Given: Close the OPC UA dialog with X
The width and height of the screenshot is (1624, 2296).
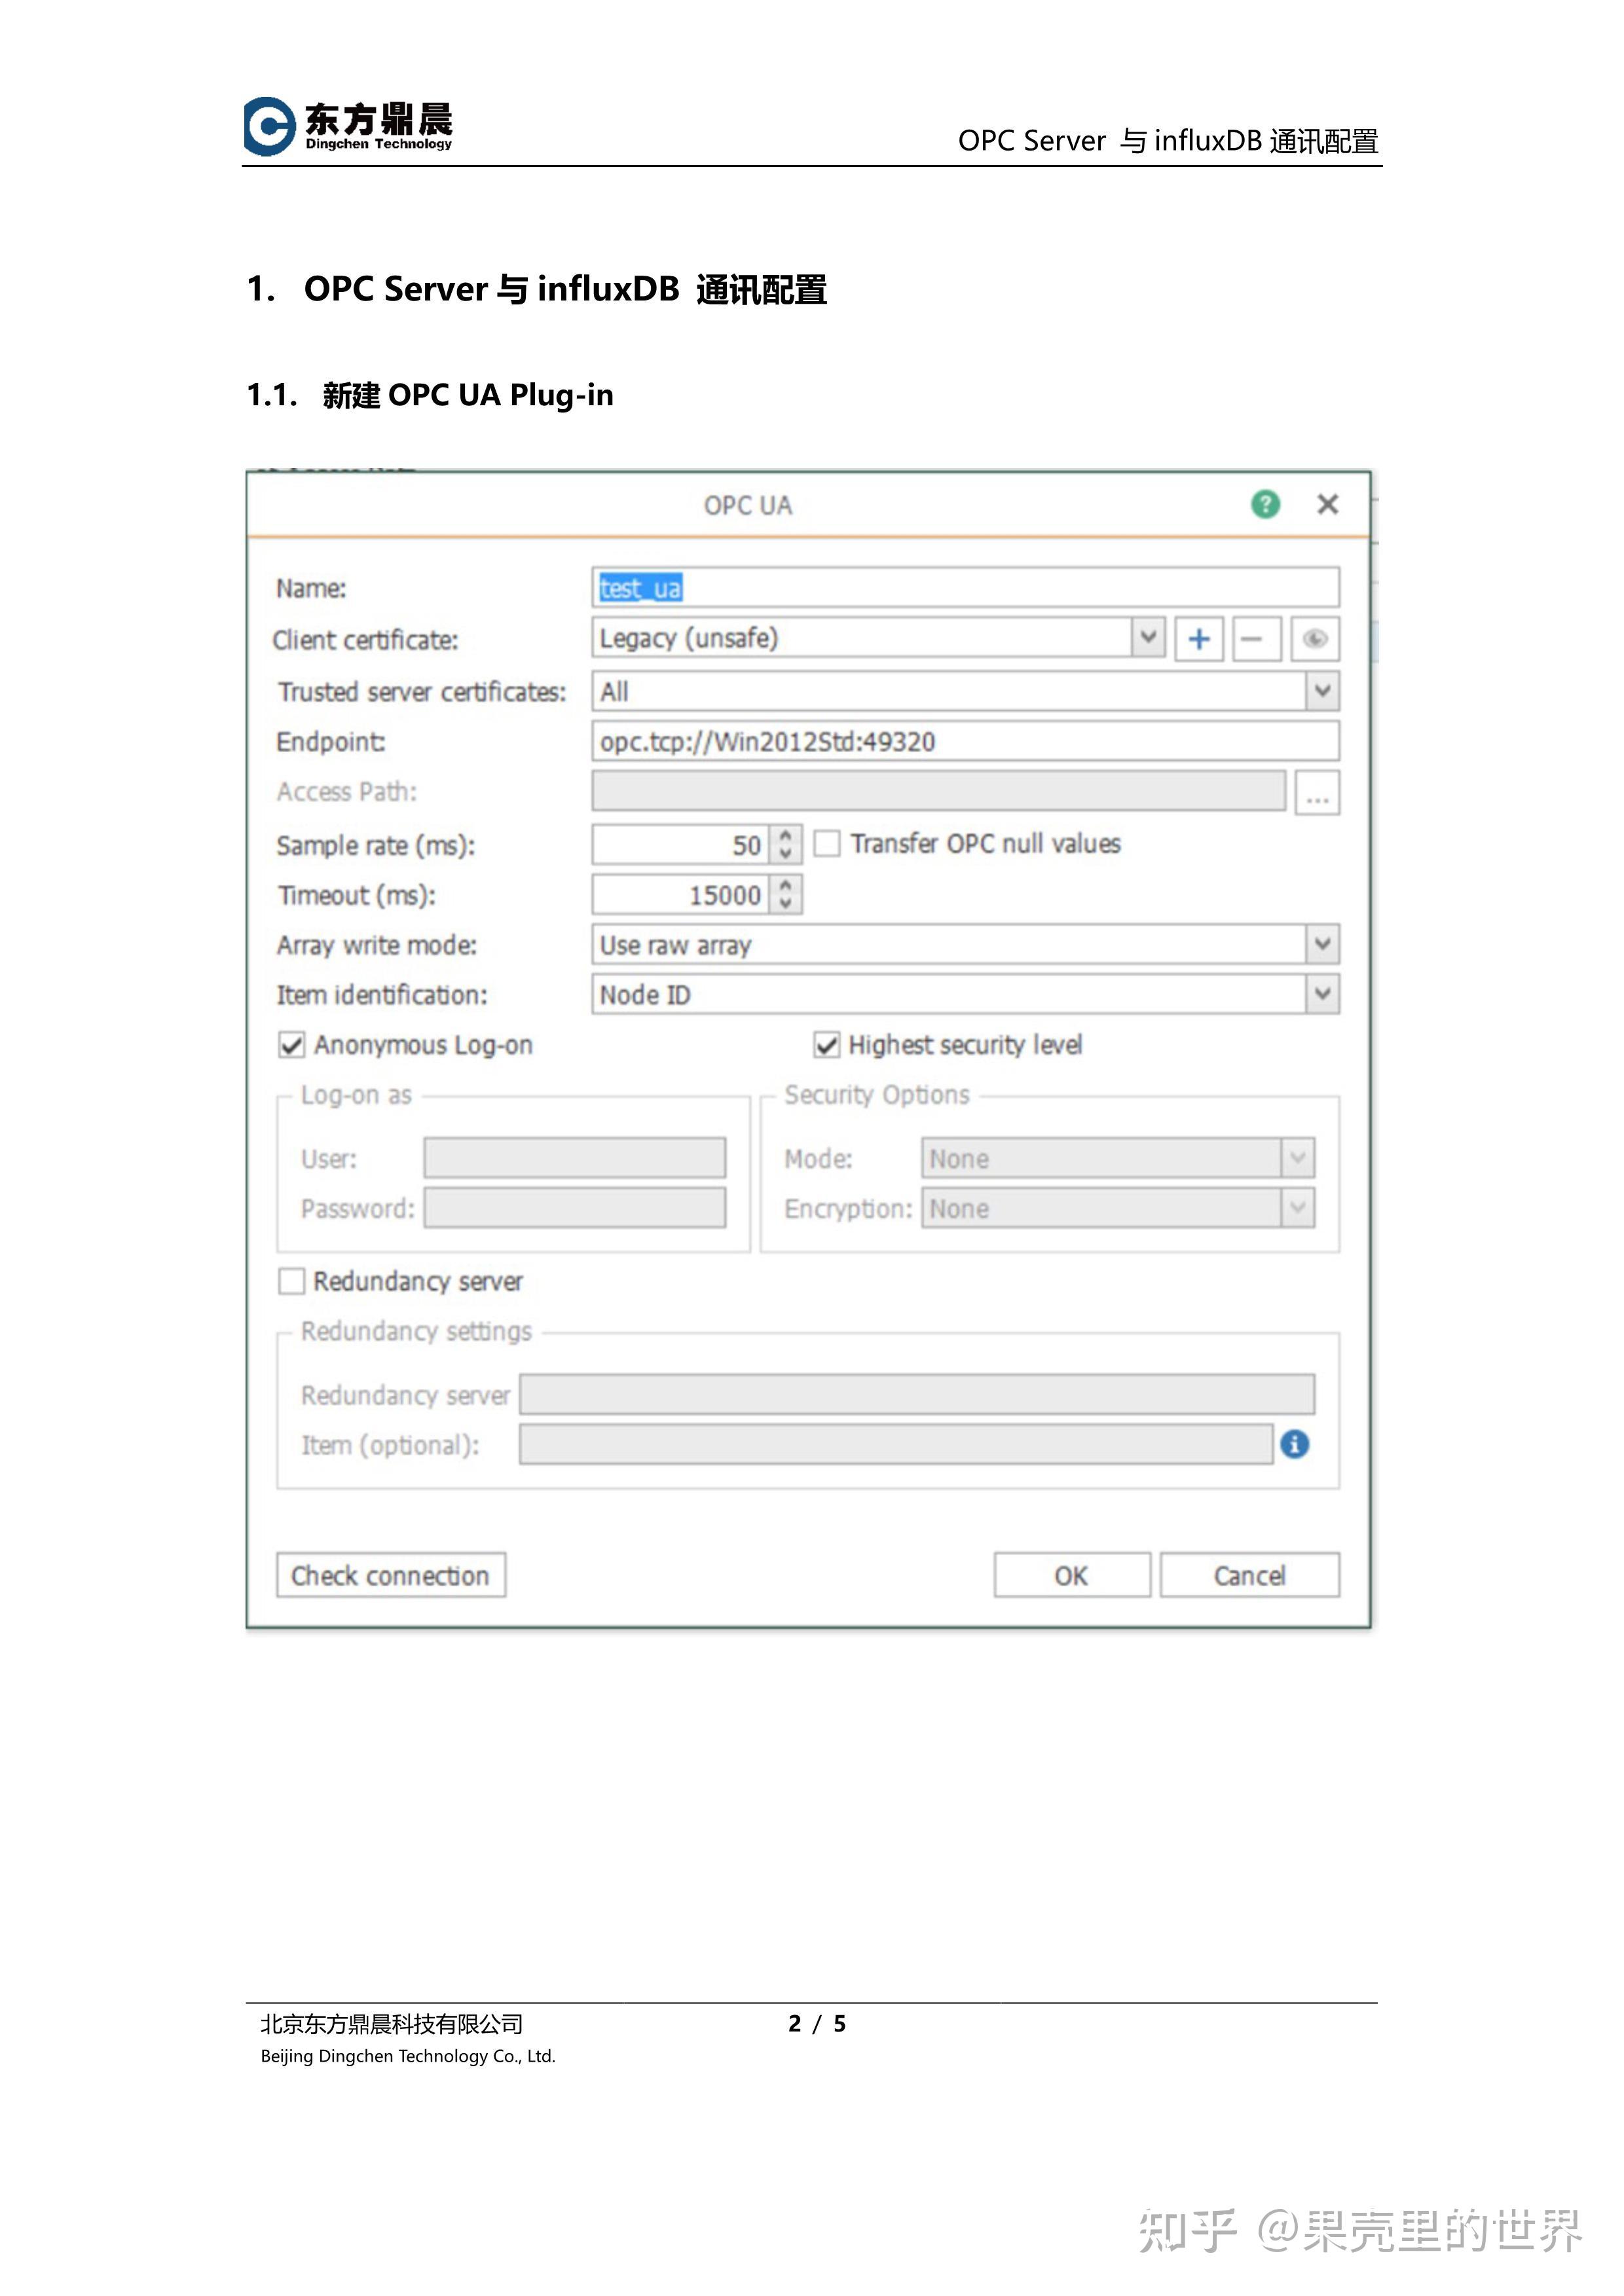Looking at the screenshot, I should pyautogui.click(x=1327, y=504).
